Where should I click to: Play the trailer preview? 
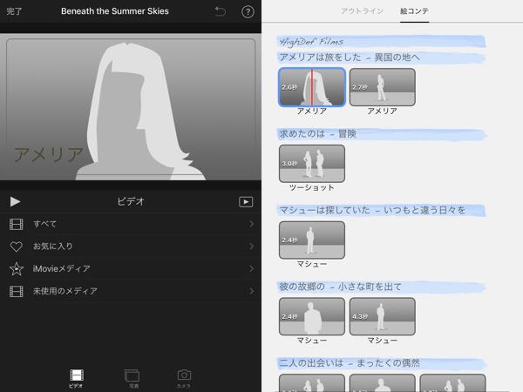pyautogui.click(x=15, y=201)
